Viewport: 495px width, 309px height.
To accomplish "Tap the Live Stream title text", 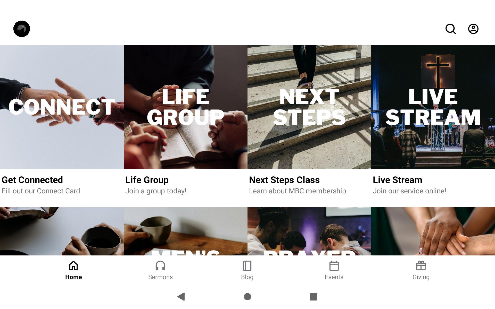I will (398, 180).
